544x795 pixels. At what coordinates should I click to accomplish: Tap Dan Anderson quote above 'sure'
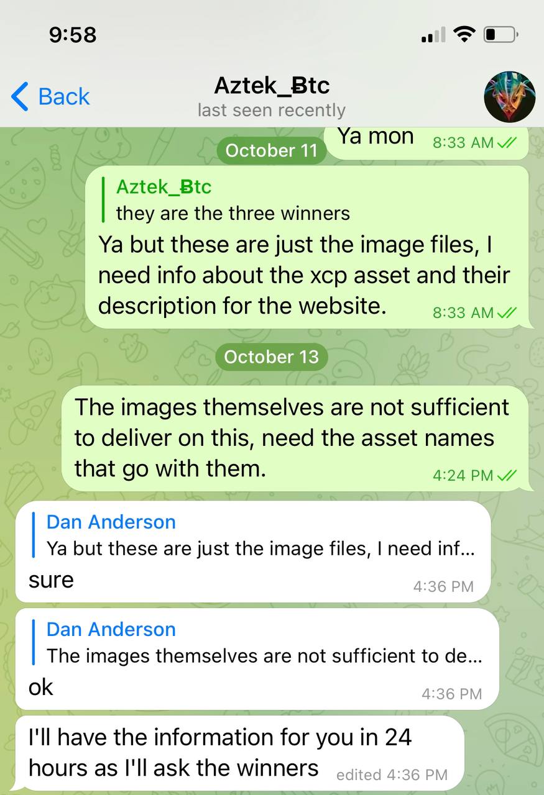(254, 535)
